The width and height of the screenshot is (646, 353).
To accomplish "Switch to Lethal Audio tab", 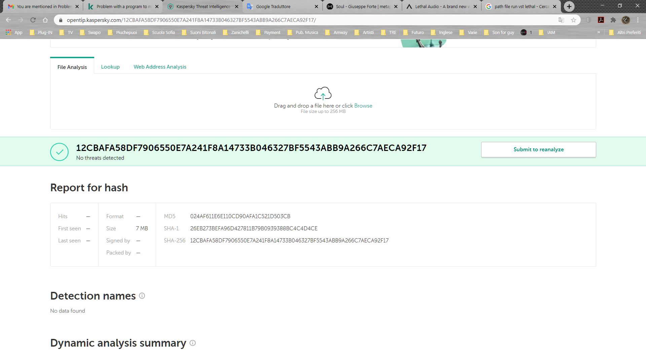I will pyautogui.click(x=441, y=6).
